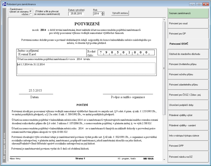Click Vytvořit sestavu button
Screen dimensions: 211x166
pyautogui.click(x=120, y=13)
